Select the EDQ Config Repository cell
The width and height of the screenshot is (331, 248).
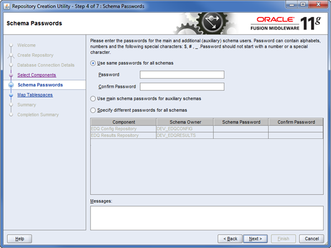click(124, 128)
